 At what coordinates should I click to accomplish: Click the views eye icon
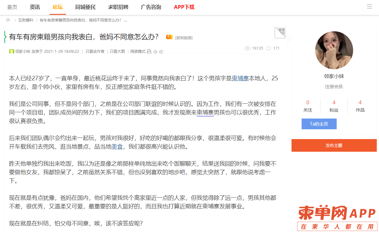point(248,48)
